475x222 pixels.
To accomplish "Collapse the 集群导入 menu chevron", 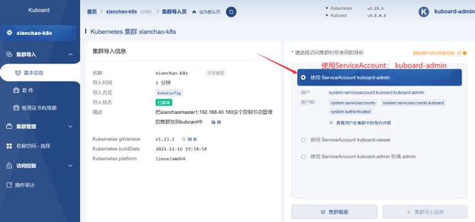I will click(70, 54).
